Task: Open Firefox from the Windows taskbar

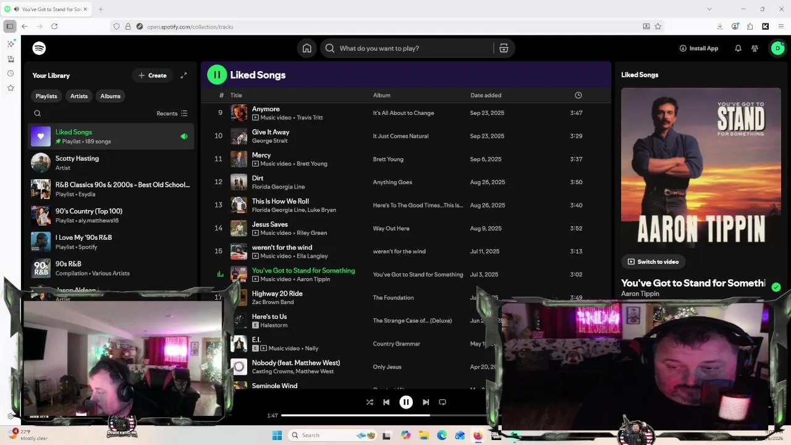Action: 478,435
